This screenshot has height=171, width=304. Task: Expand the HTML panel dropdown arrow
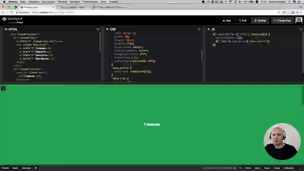tap(98, 29)
